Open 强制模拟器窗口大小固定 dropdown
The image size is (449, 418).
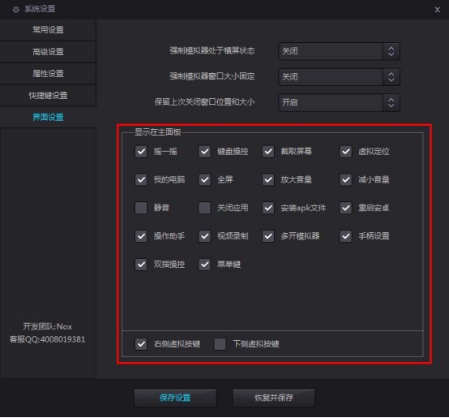point(339,77)
